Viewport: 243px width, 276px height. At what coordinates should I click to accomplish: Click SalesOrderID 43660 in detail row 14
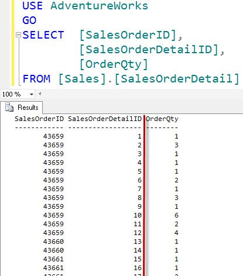[x=53, y=250]
